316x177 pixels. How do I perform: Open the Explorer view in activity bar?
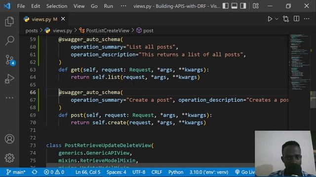(x=9, y=22)
